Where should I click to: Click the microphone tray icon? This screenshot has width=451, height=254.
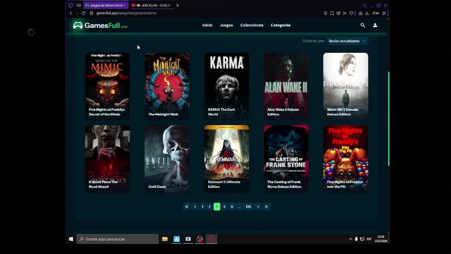tap(356, 239)
